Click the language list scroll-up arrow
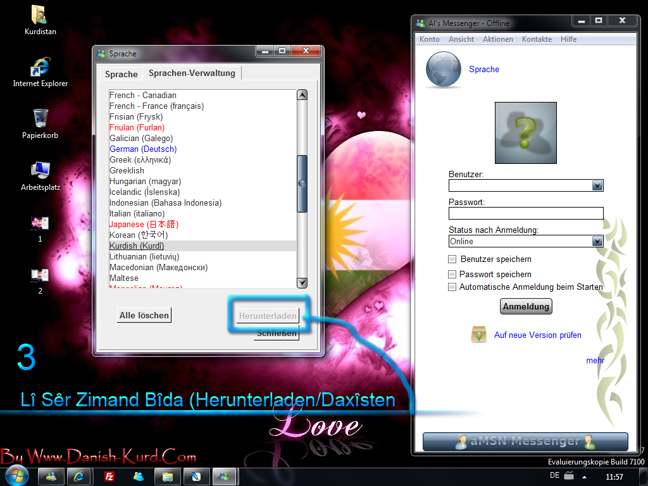The image size is (648, 486). [302, 95]
